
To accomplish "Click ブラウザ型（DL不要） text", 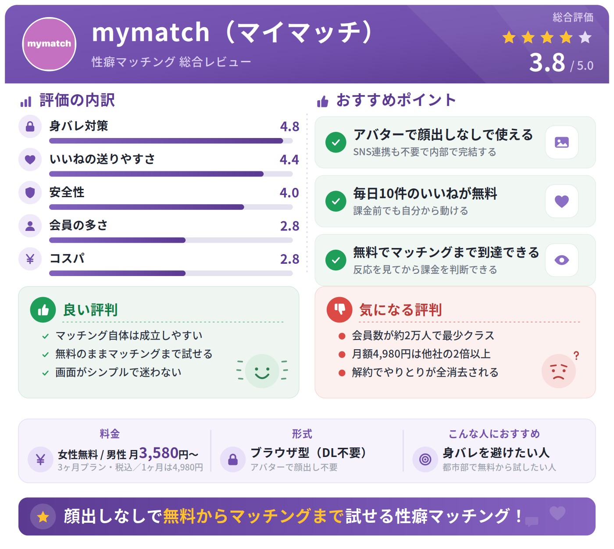I will point(308,453).
